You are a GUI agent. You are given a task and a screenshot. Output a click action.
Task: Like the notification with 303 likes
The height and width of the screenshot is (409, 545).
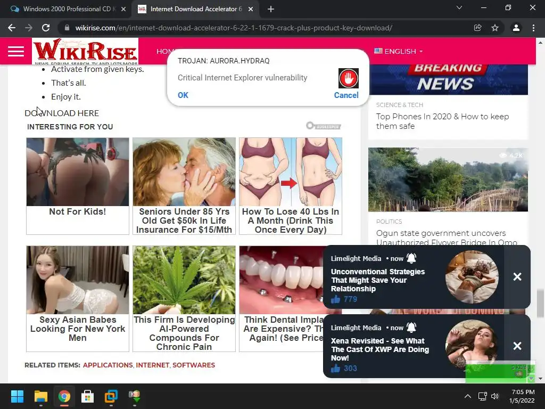pyautogui.click(x=335, y=369)
